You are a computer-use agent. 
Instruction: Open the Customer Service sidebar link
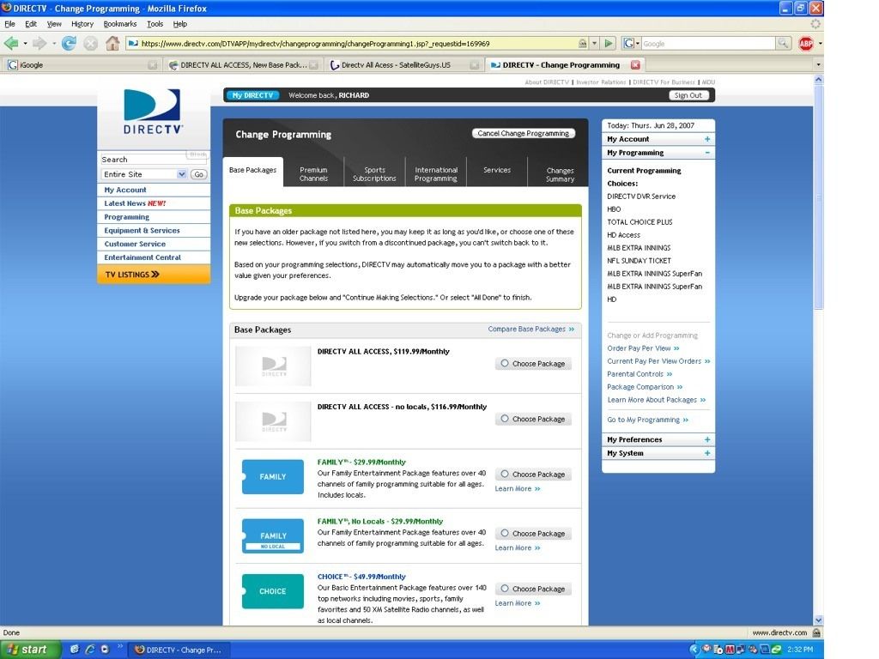coord(135,244)
